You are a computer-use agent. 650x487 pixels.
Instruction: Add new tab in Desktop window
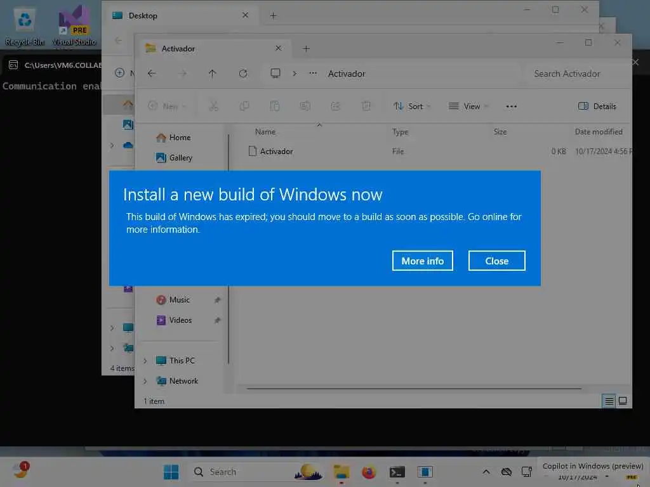[273, 16]
